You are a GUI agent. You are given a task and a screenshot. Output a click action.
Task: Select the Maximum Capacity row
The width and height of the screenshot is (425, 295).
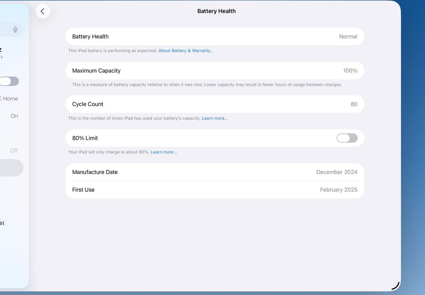[215, 70]
